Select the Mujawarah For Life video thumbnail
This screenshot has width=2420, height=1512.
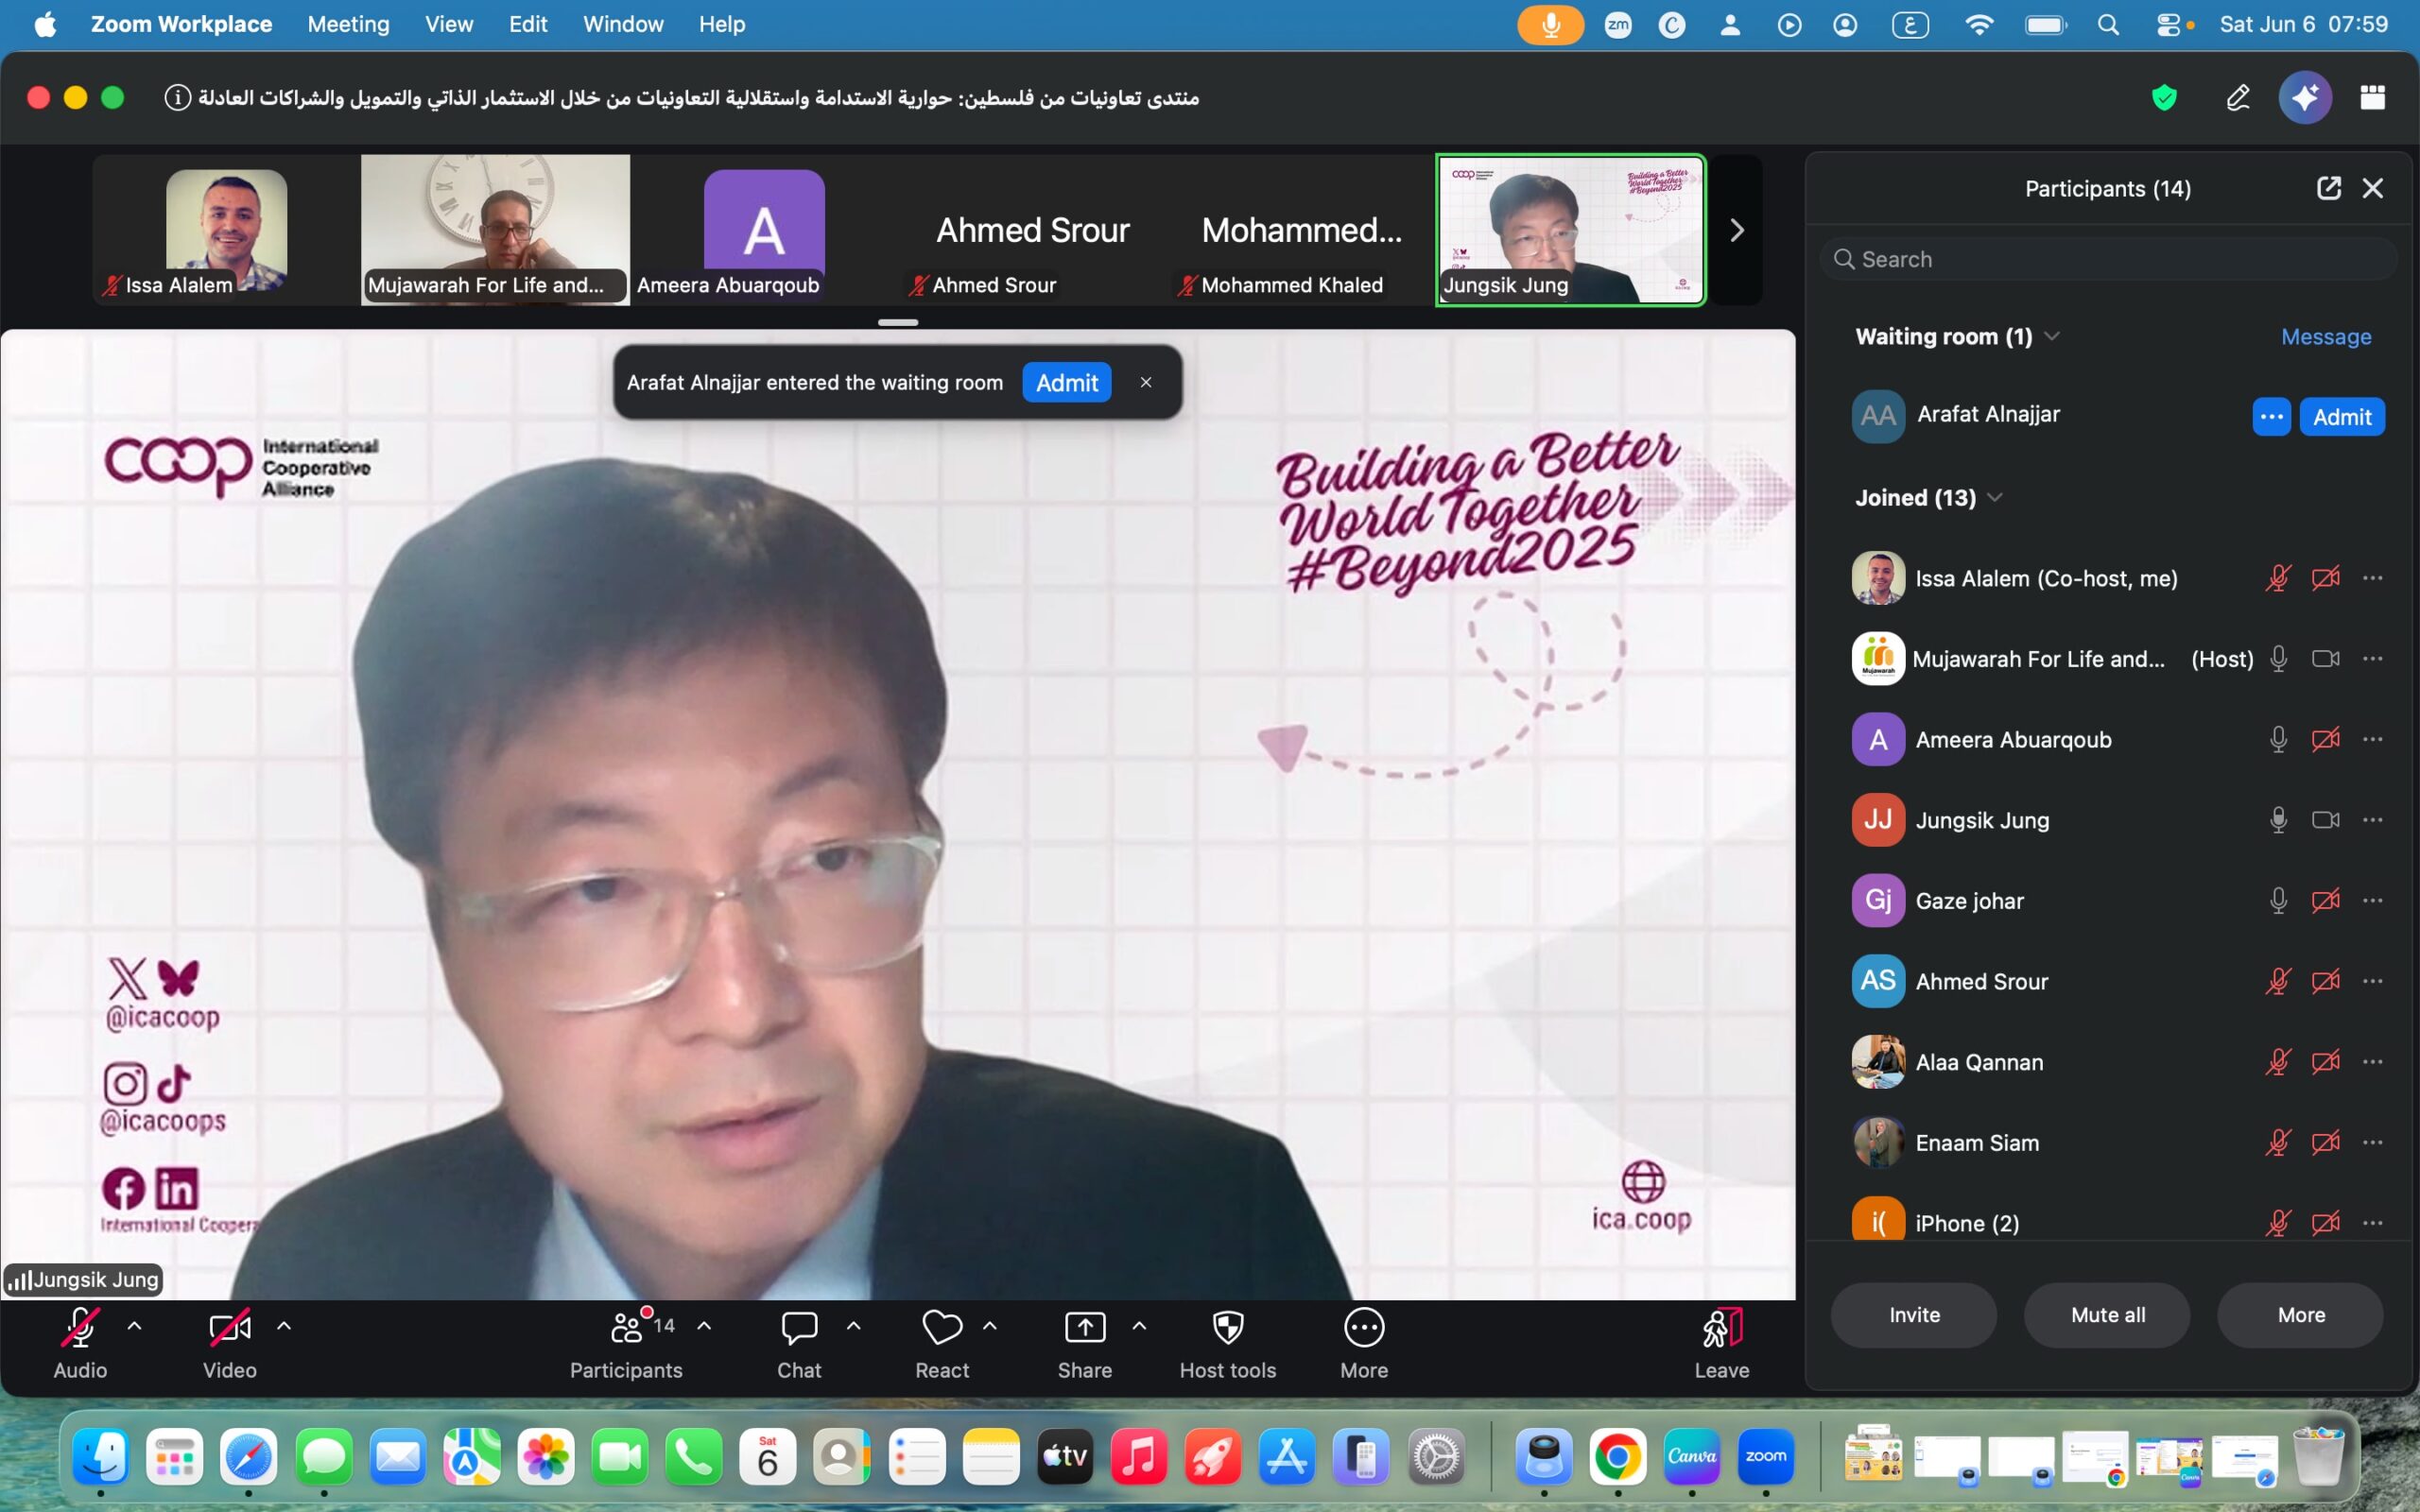point(495,230)
